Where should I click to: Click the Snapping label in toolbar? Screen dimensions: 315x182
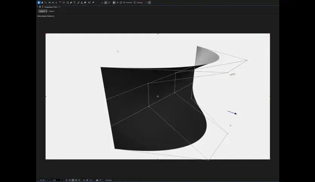pyautogui.click(x=139, y=3)
